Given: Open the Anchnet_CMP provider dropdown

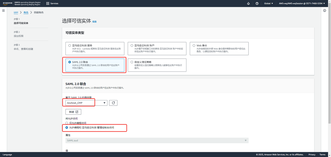Looking at the screenshot, I should (x=86, y=103).
